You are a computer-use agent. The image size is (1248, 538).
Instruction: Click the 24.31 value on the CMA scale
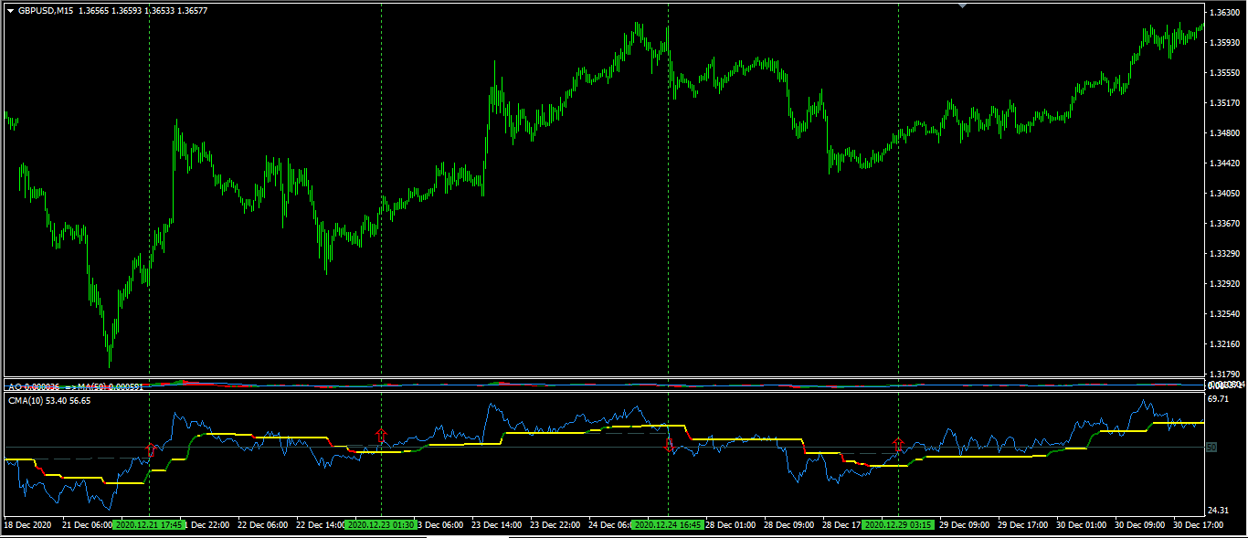[1219, 510]
